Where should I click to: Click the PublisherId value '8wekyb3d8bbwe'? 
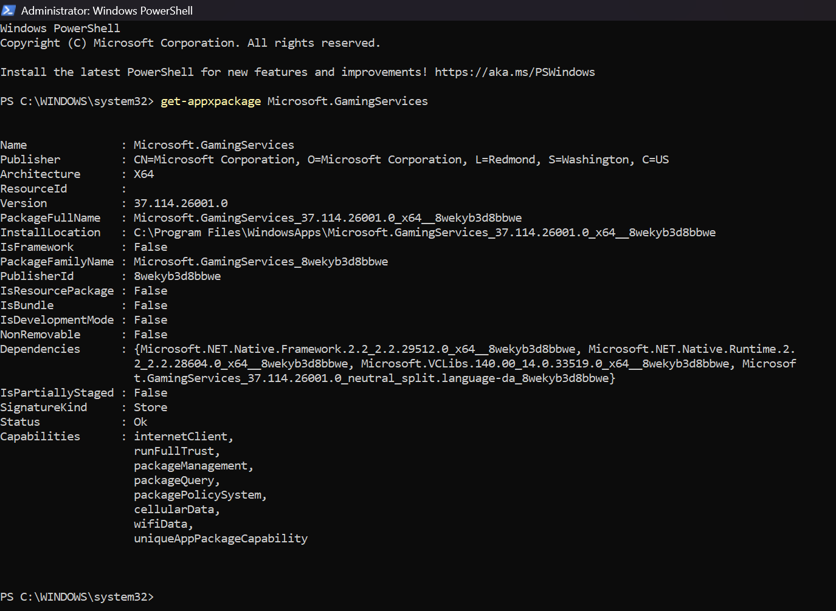click(x=178, y=276)
